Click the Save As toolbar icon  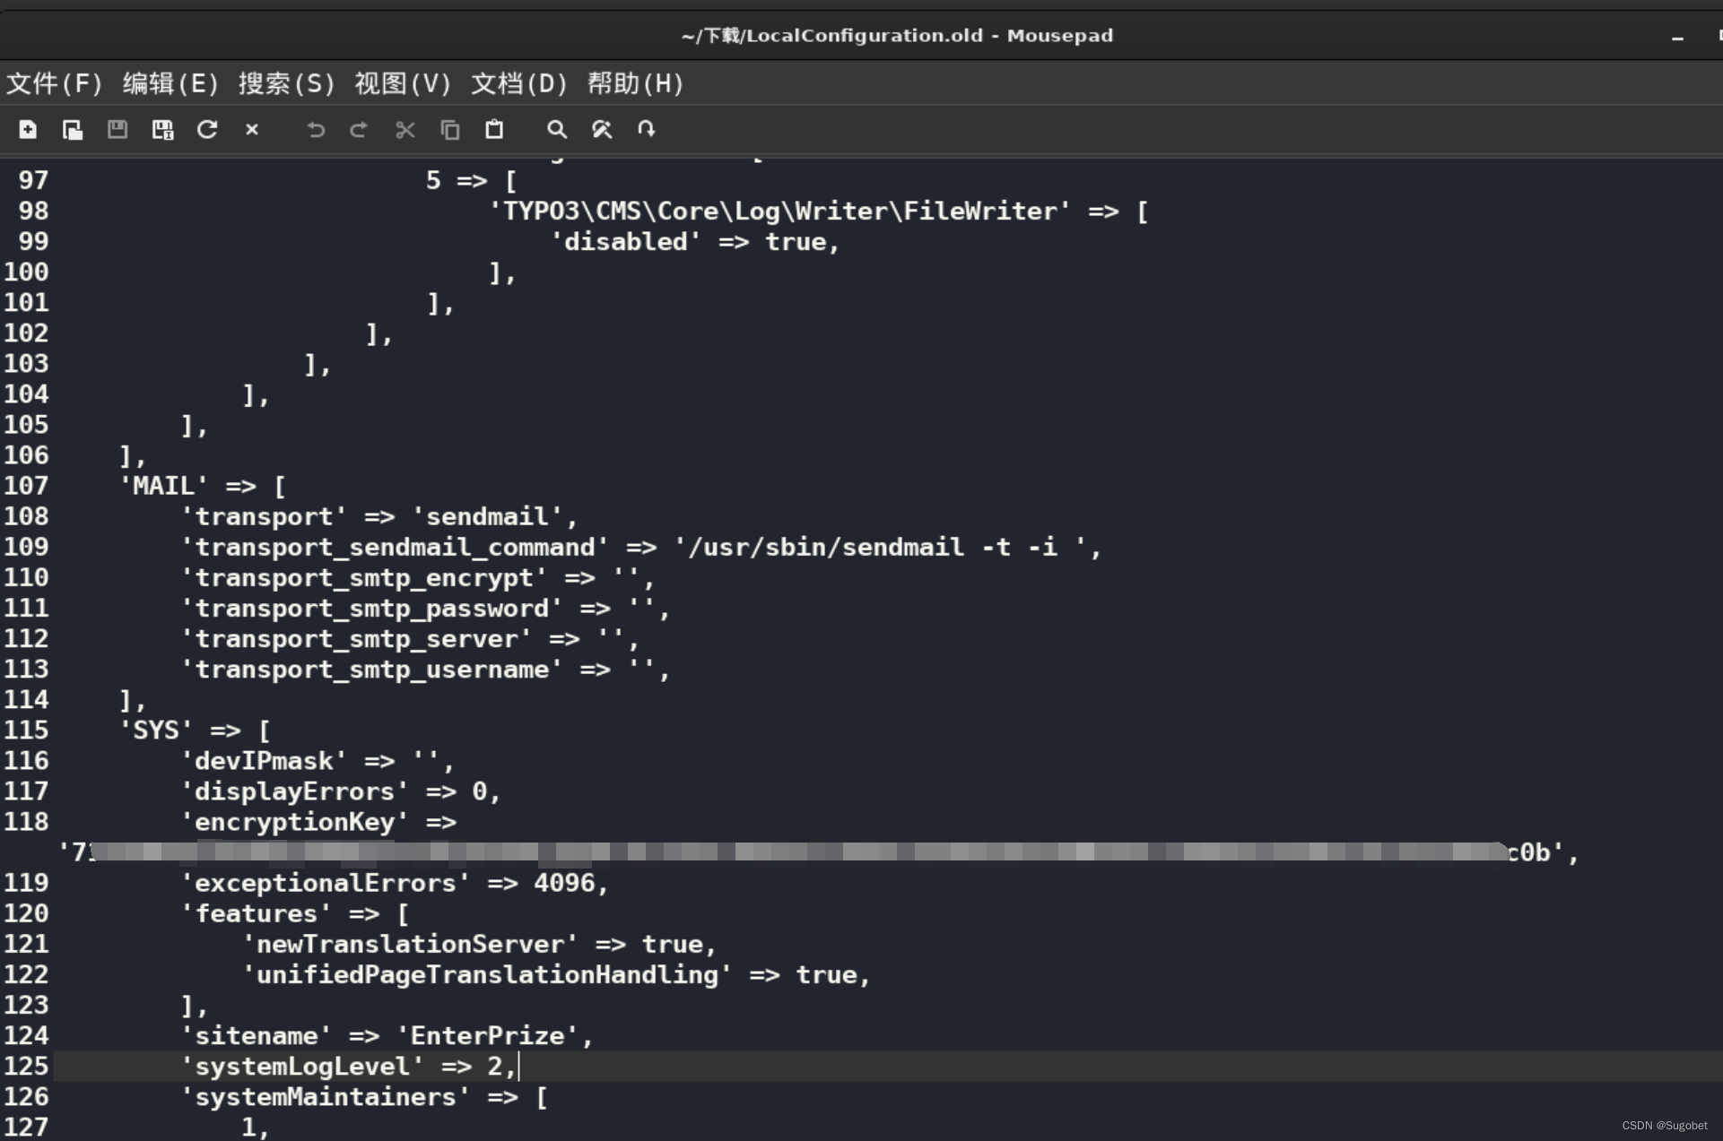click(162, 130)
